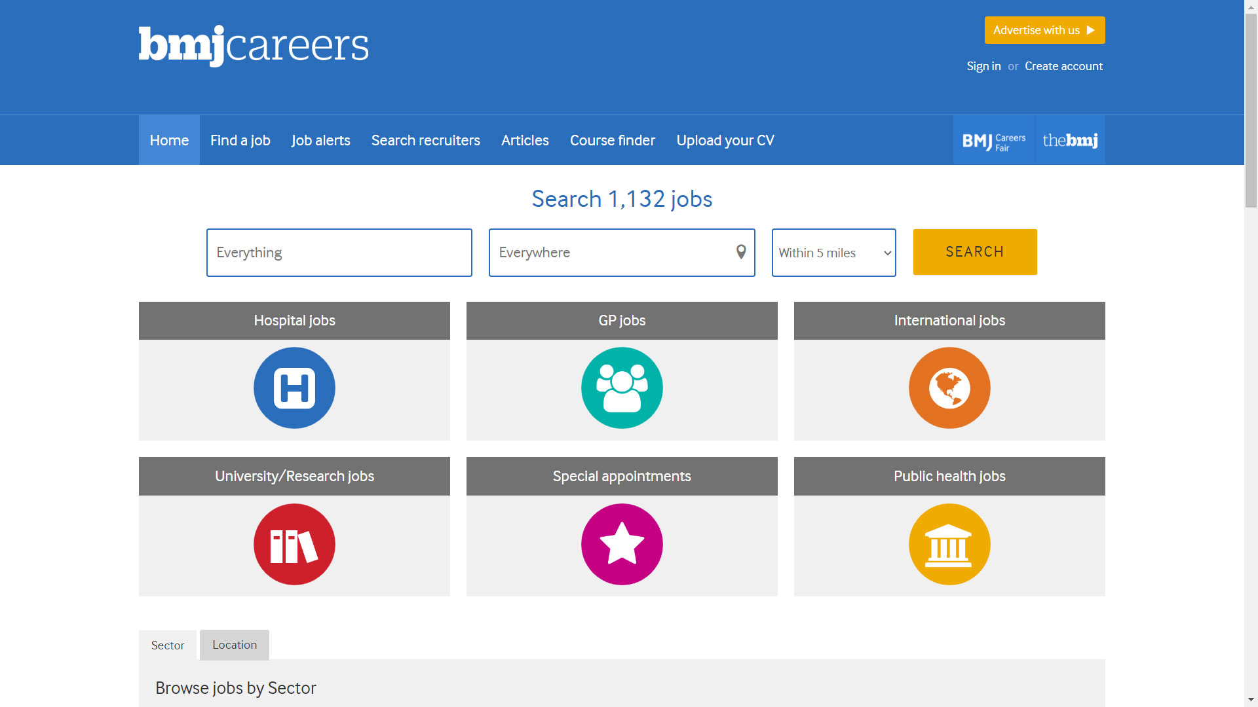Open the Within 5 miles distance dropdown

click(833, 253)
